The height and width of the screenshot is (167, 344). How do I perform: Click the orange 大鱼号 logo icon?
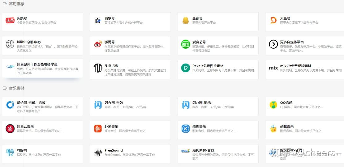pos(273,20)
